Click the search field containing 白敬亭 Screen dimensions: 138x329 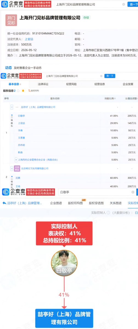coord(97,192)
